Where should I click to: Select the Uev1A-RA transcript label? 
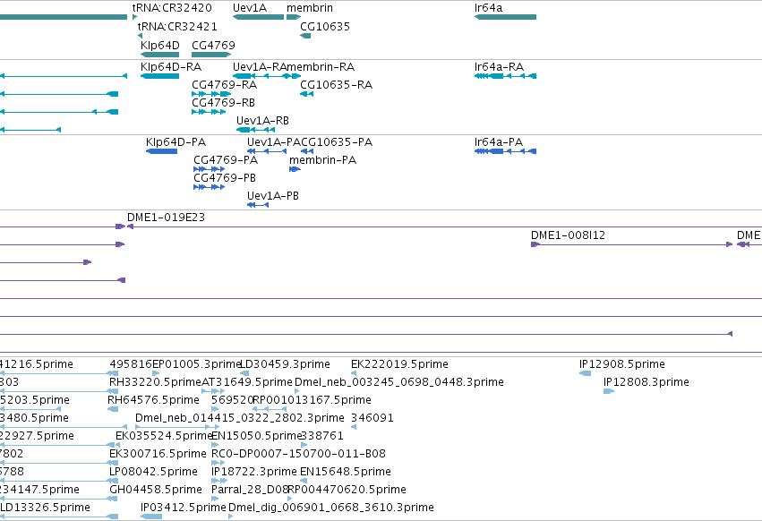(x=260, y=67)
